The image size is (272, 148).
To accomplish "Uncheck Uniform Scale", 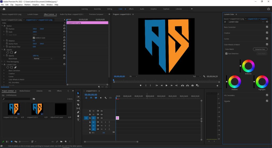I will coord(34,38).
